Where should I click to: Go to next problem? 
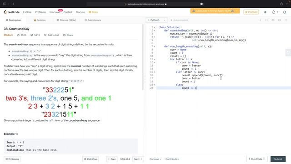138,159
